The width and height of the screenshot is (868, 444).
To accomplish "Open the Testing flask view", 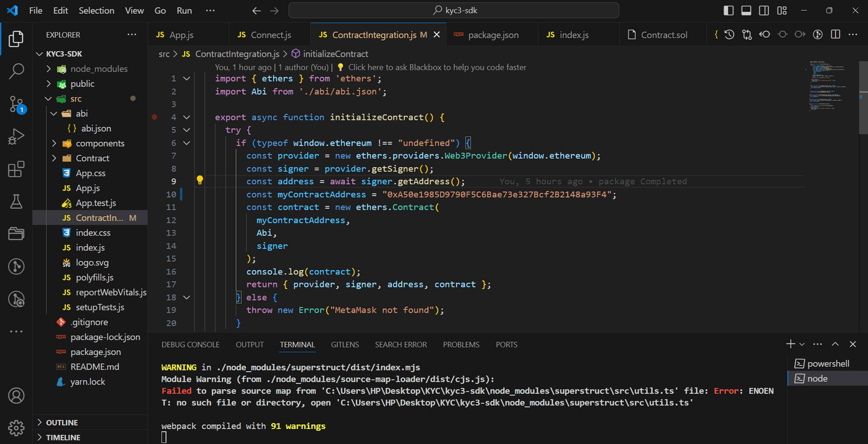I will click(x=16, y=202).
